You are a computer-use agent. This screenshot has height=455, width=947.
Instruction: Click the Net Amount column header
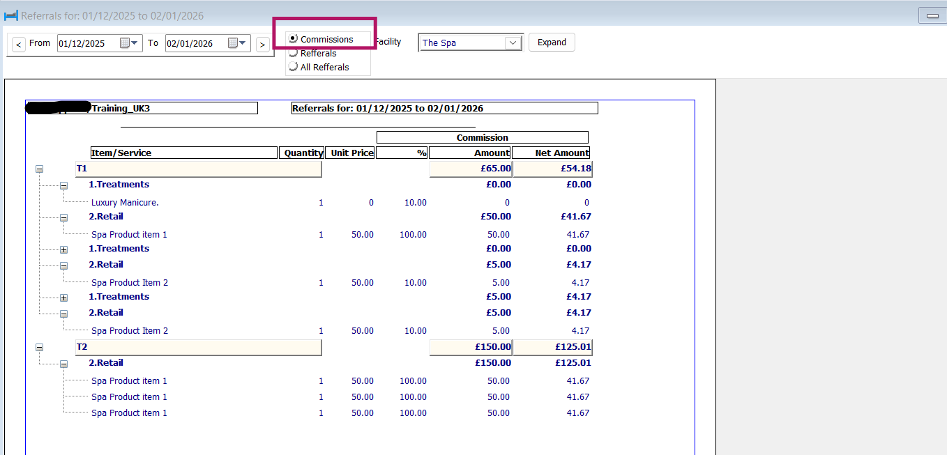coord(552,153)
